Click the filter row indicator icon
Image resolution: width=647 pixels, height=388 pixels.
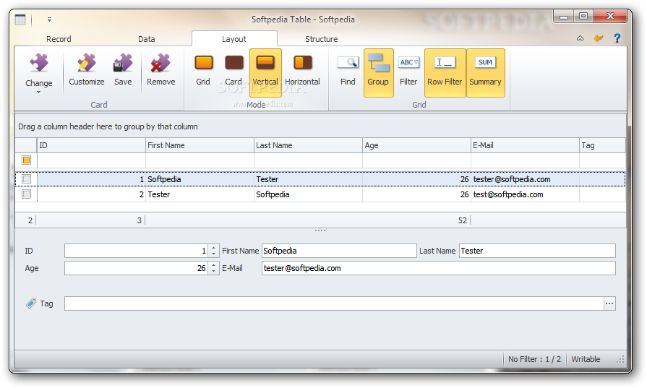tap(27, 160)
